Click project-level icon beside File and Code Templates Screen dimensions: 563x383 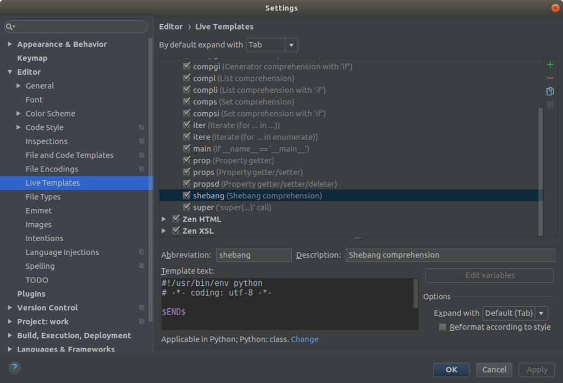click(x=141, y=155)
